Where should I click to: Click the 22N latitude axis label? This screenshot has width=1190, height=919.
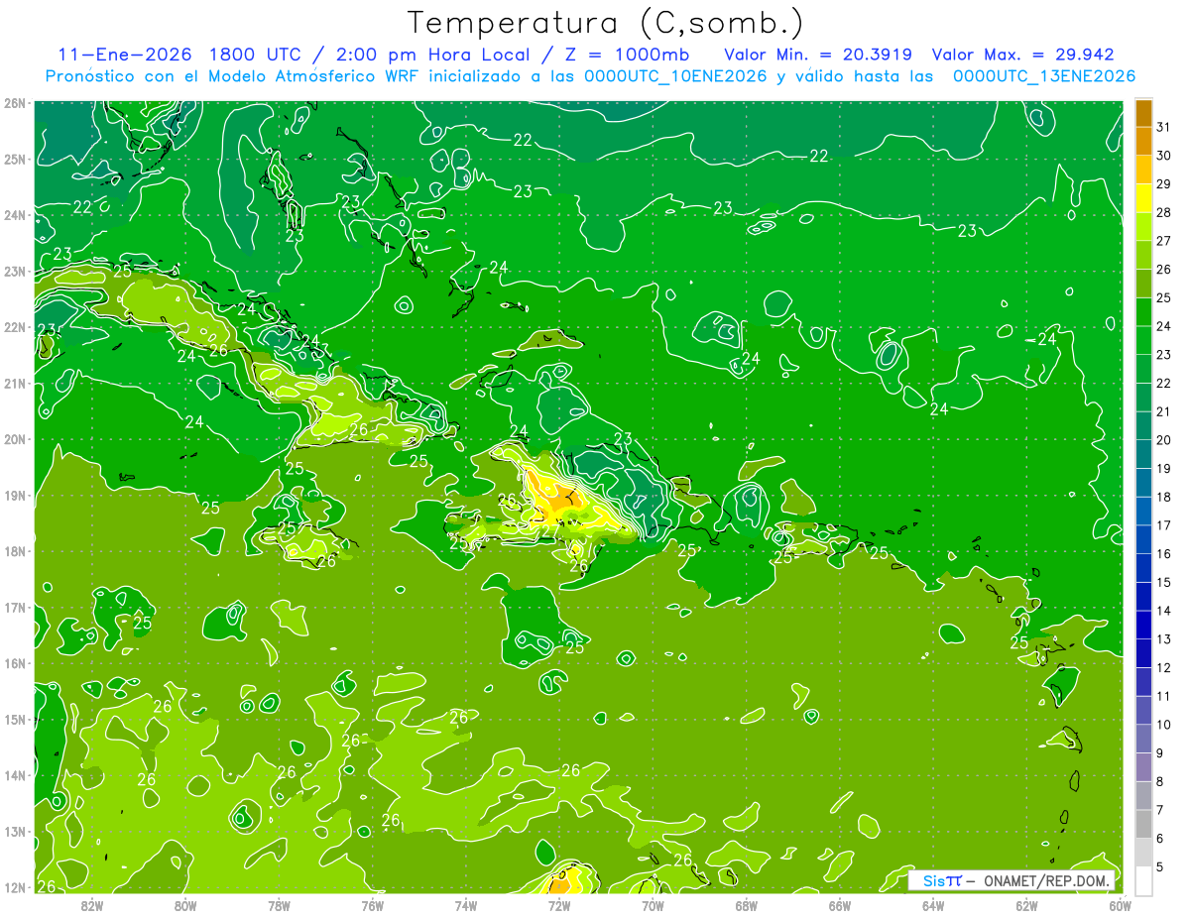tap(15, 327)
